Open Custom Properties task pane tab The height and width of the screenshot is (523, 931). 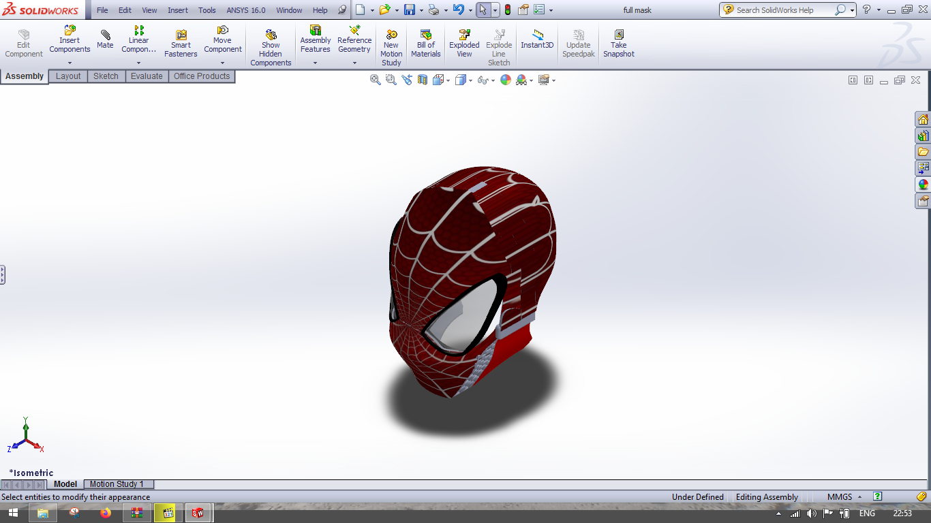pyautogui.click(x=923, y=201)
